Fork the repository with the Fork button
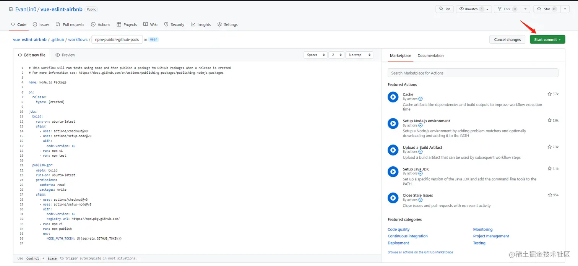Image resolution: width=578 pixels, height=266 pixels. point(507,9)
